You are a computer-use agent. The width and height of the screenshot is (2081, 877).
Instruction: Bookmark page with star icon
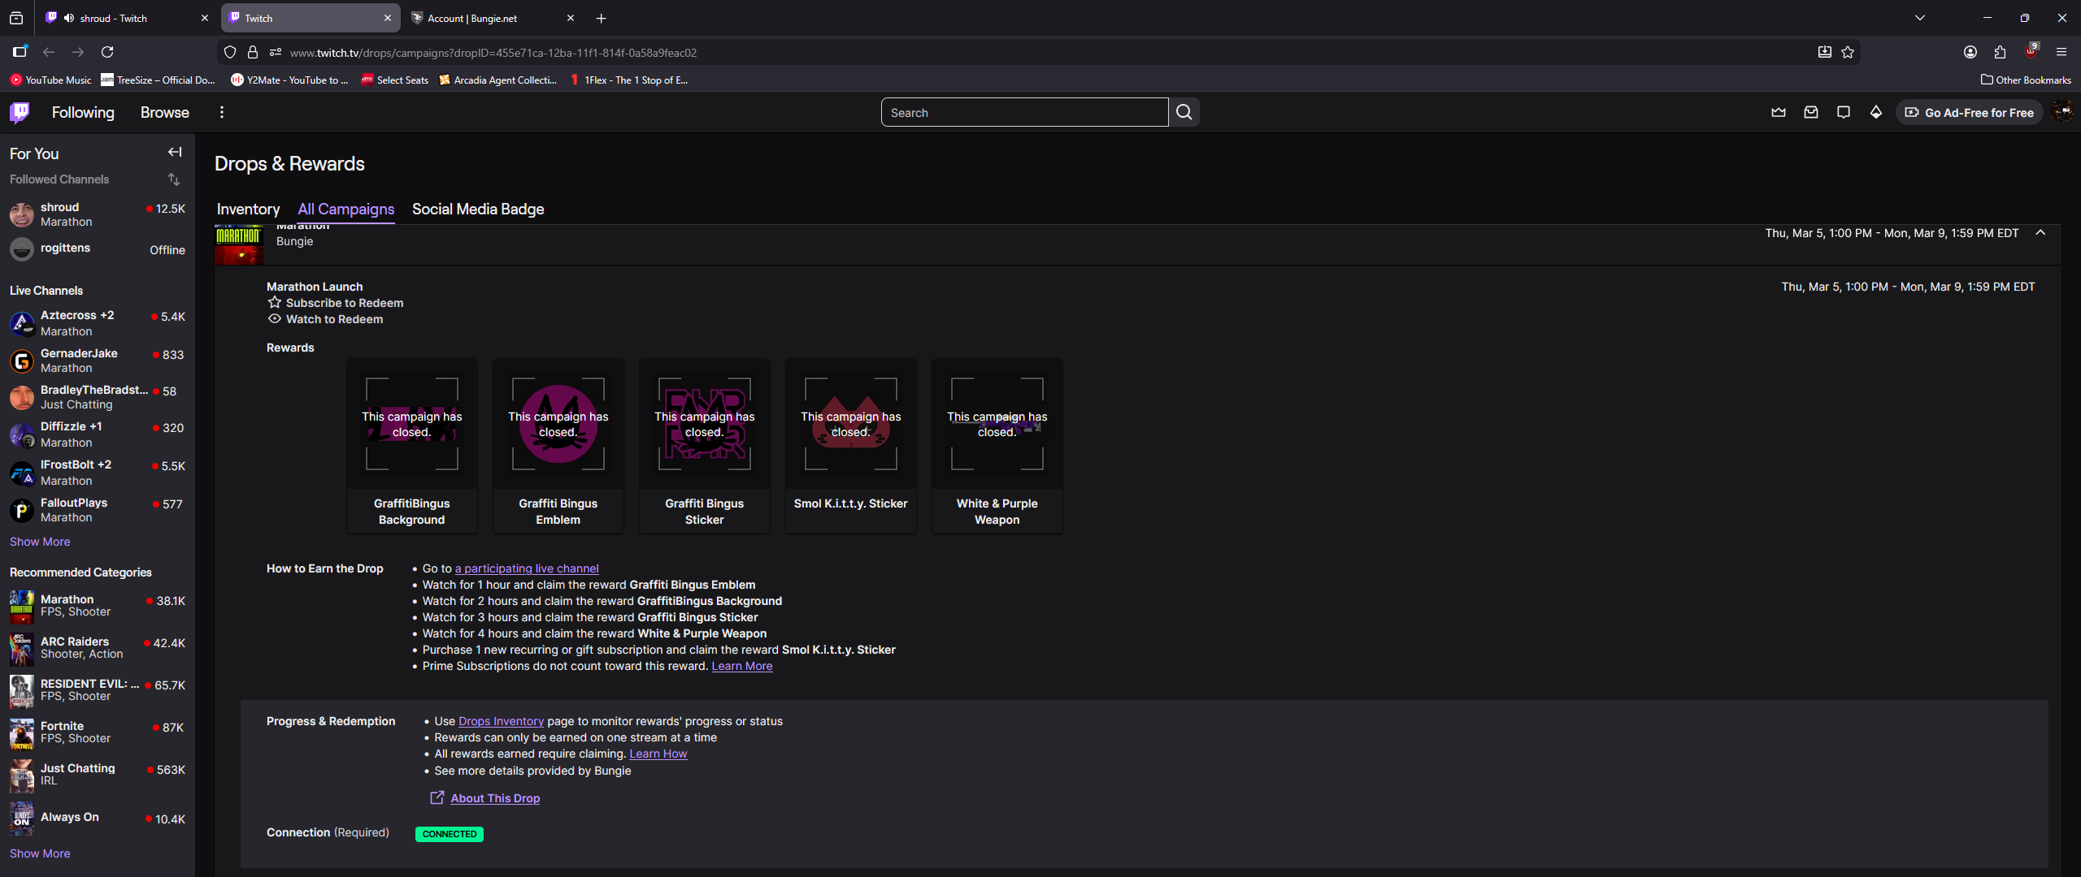click(1848, 52)
